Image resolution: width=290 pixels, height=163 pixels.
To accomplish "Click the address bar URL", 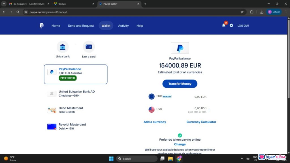I will pos(48,12).
